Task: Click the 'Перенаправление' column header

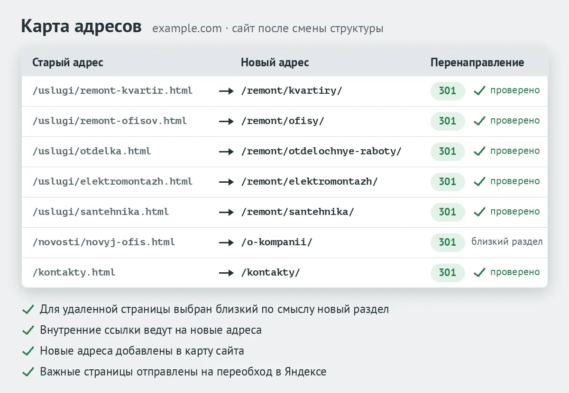Action: pyautogui.click(x=477, y=63)
